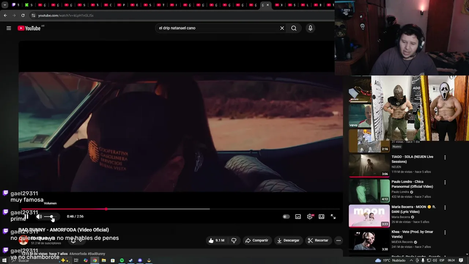This screenshot has height=264, width=469.
Task: Open options menu for Khea - Vete
Action: [x=445, y=232]
